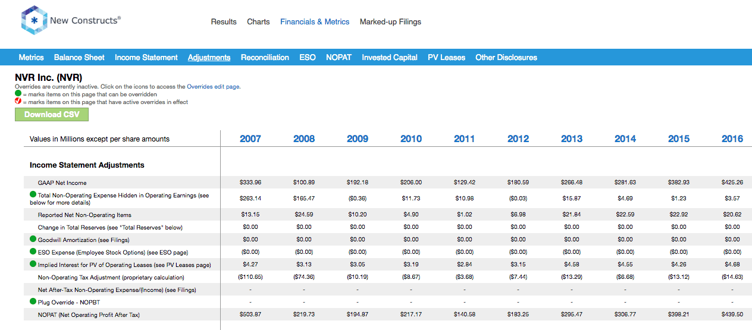752x330 pixels.
Task: Click the 2016 column header
Action: pos(732,139)
